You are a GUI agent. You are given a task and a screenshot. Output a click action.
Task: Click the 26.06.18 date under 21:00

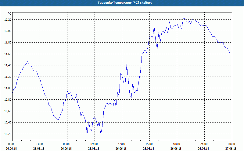(x=203, y=149)
